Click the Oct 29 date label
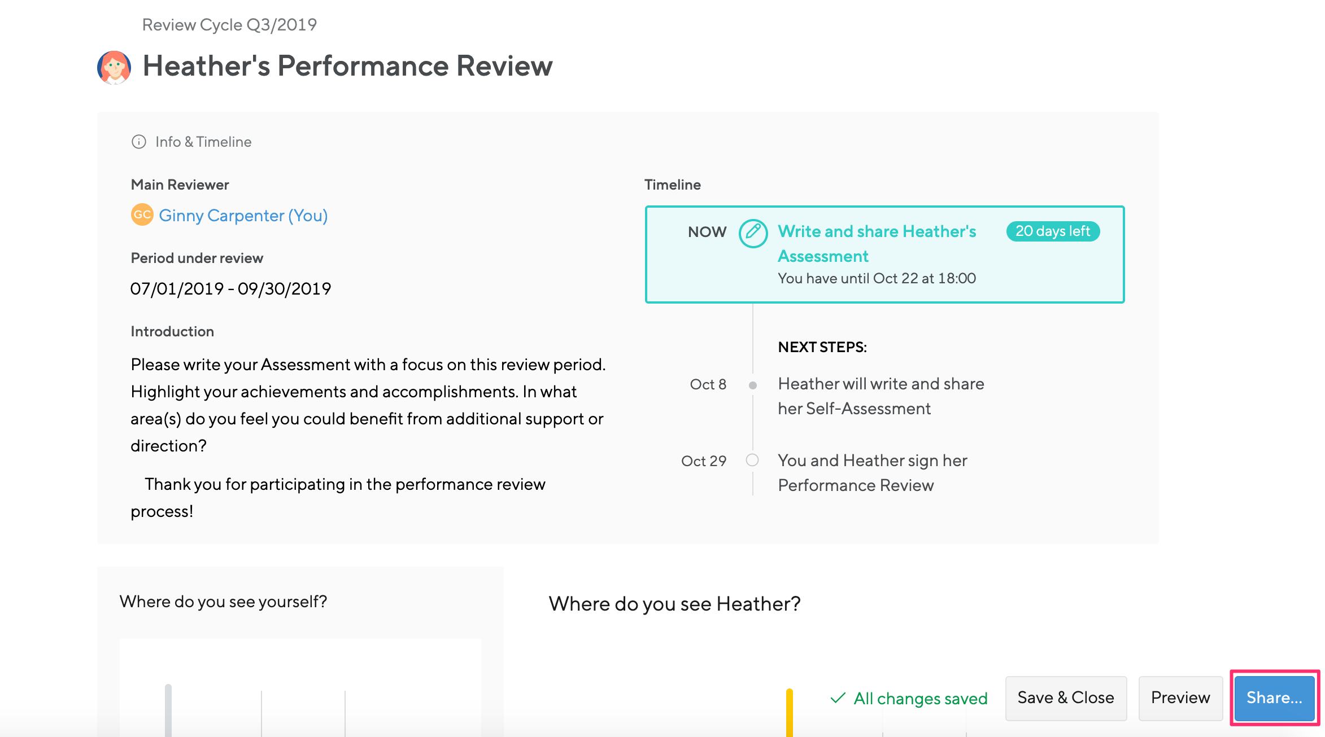1325x737 pixels. tap(703, 461)
